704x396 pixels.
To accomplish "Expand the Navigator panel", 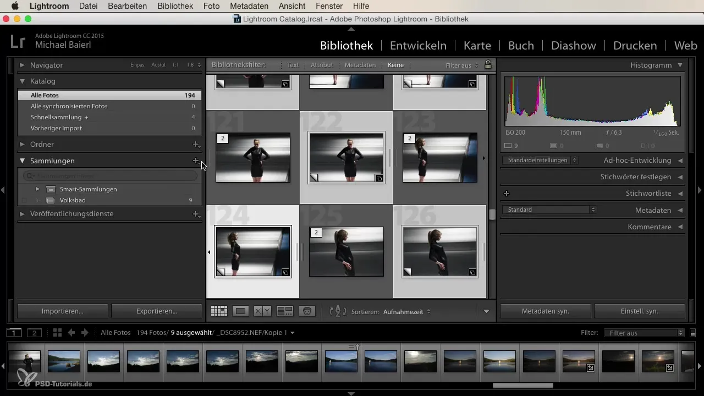I will tap(22, 65).
